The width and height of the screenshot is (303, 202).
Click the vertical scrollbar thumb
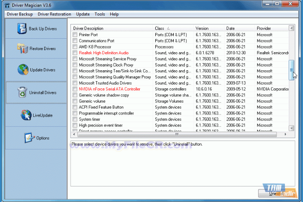click(x=292, y=70)
